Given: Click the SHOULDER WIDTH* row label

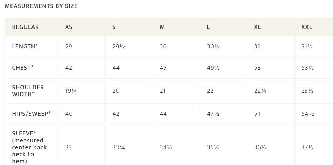Looking at the screenshot, I should [x=28, y=91].
